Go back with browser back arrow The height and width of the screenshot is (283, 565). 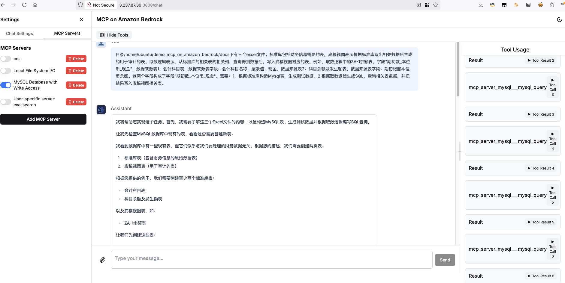pyautogui.click(x=3, y=5)
